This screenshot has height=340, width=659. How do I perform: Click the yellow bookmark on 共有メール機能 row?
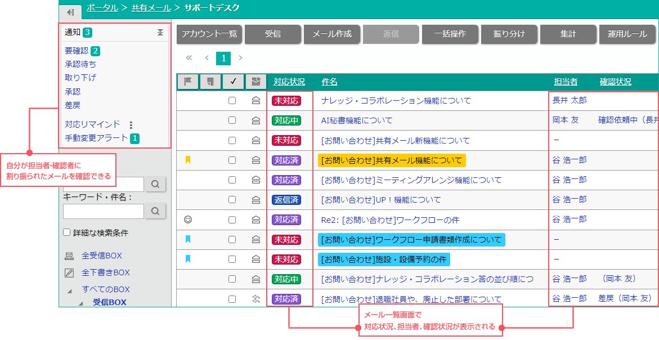(188, 160)
